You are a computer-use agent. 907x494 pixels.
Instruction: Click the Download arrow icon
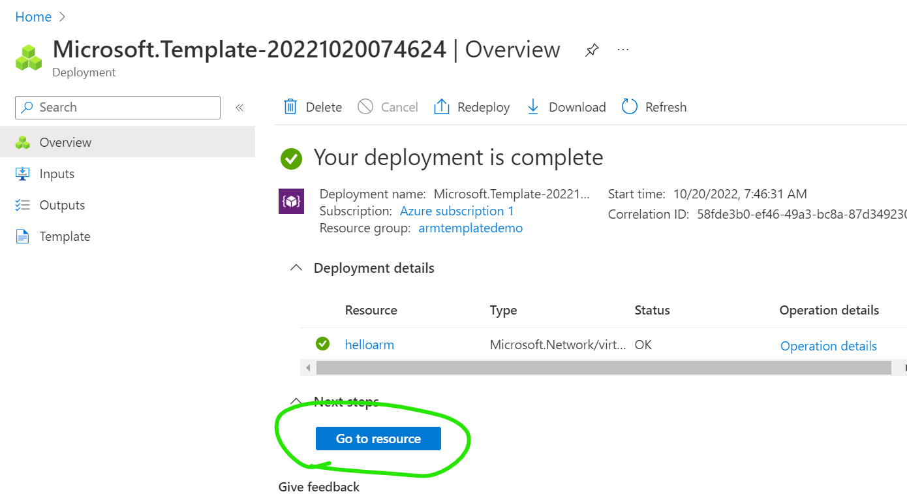click(x=533, y=107)
